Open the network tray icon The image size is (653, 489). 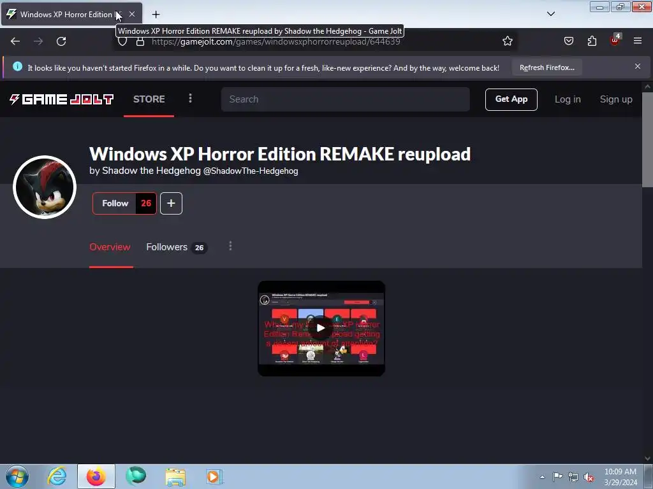(573, 477)
